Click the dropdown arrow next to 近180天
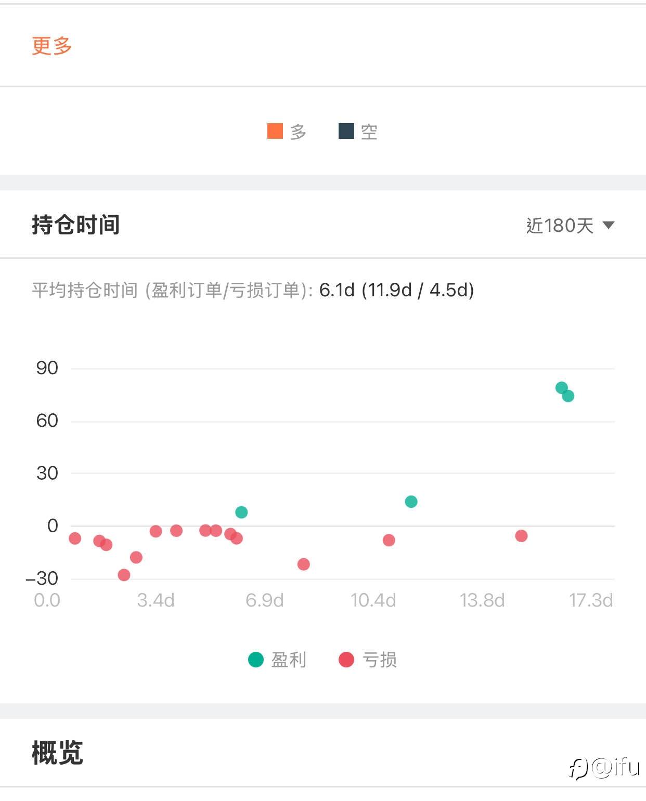Image resolution: width=646 pixels, height=801 pixels. point(608,225)
